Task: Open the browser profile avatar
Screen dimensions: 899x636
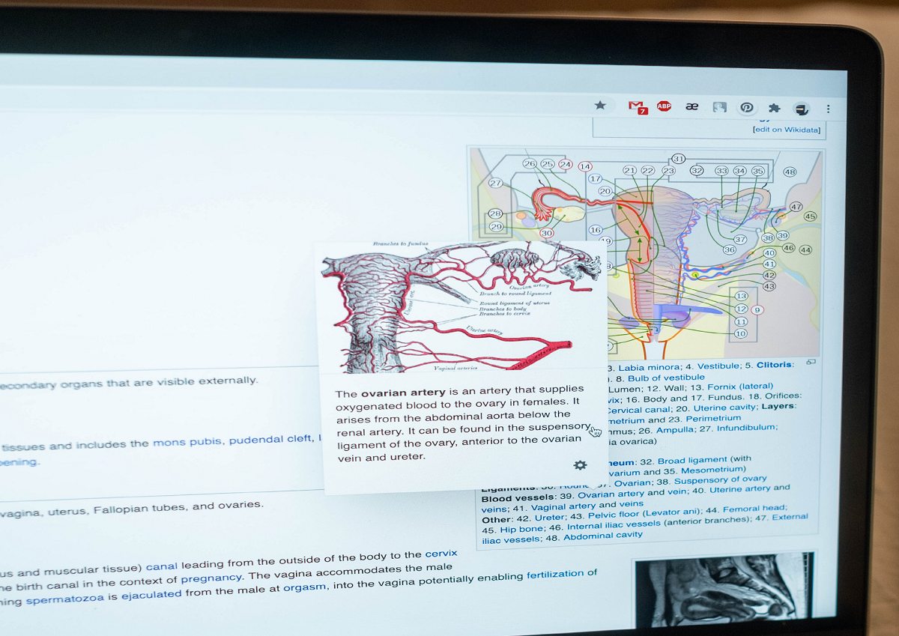Action: (x=802, y=109)
